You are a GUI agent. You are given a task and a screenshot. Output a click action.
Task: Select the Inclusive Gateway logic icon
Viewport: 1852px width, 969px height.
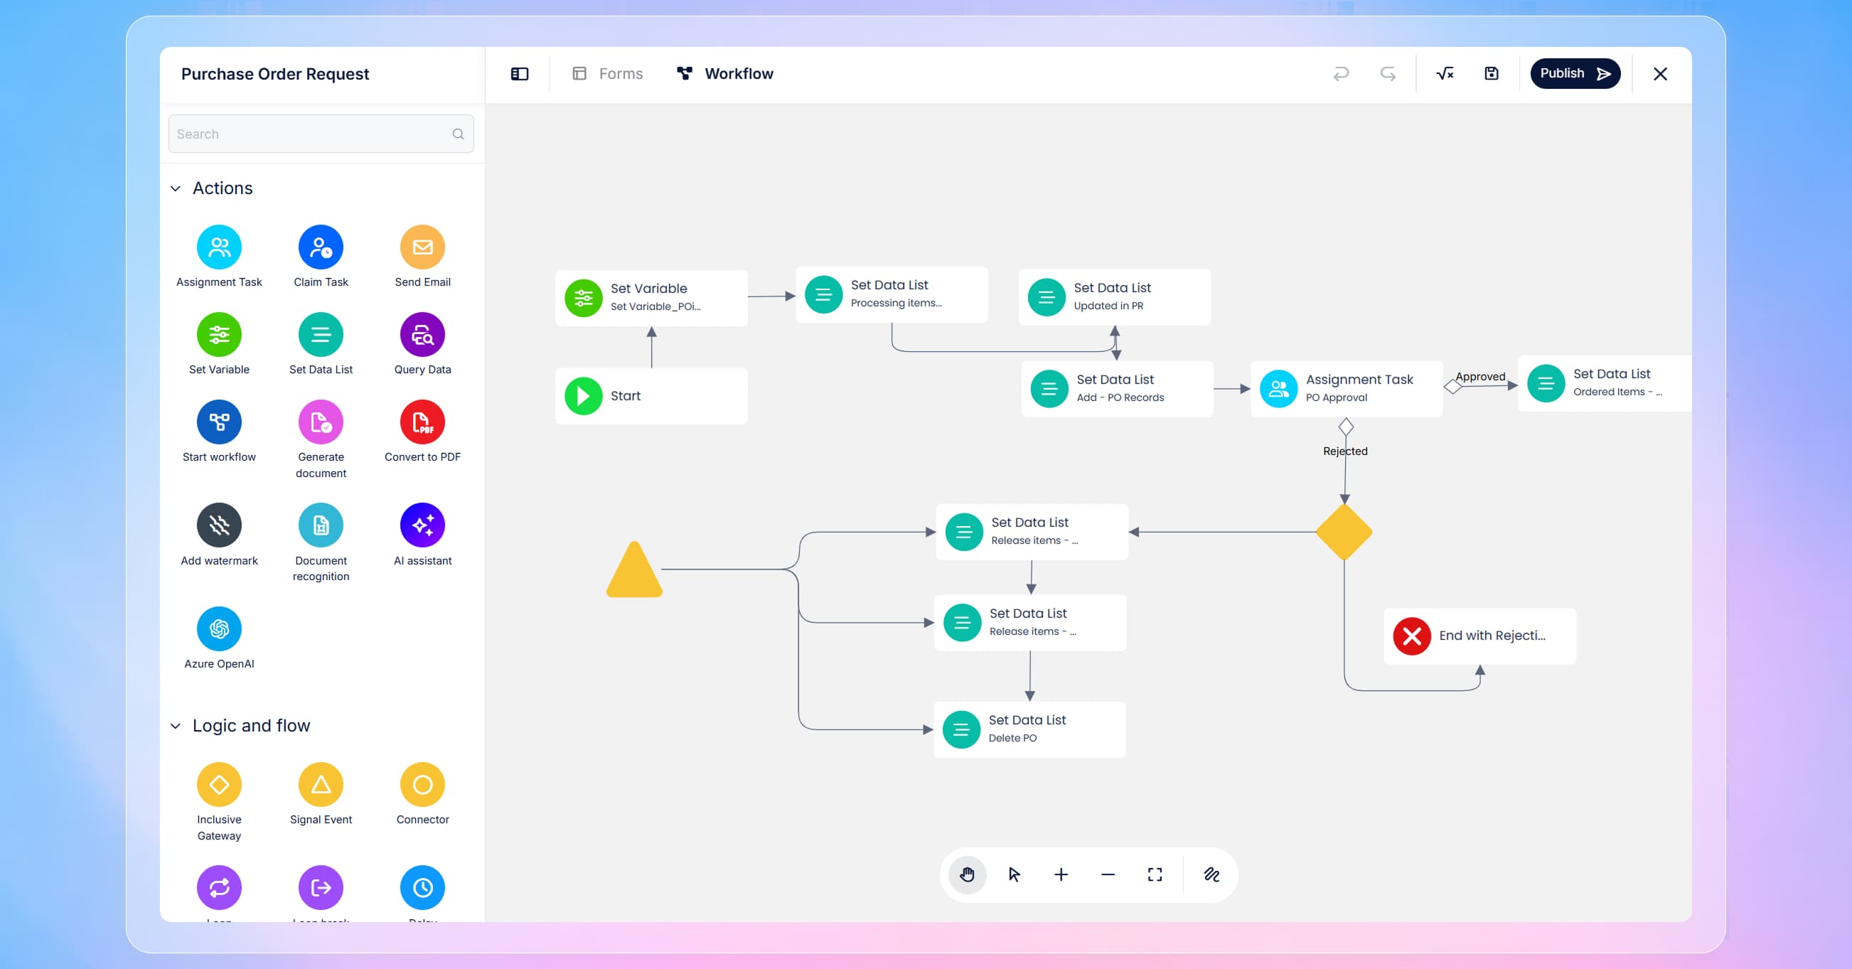click(x=219, y=784)
